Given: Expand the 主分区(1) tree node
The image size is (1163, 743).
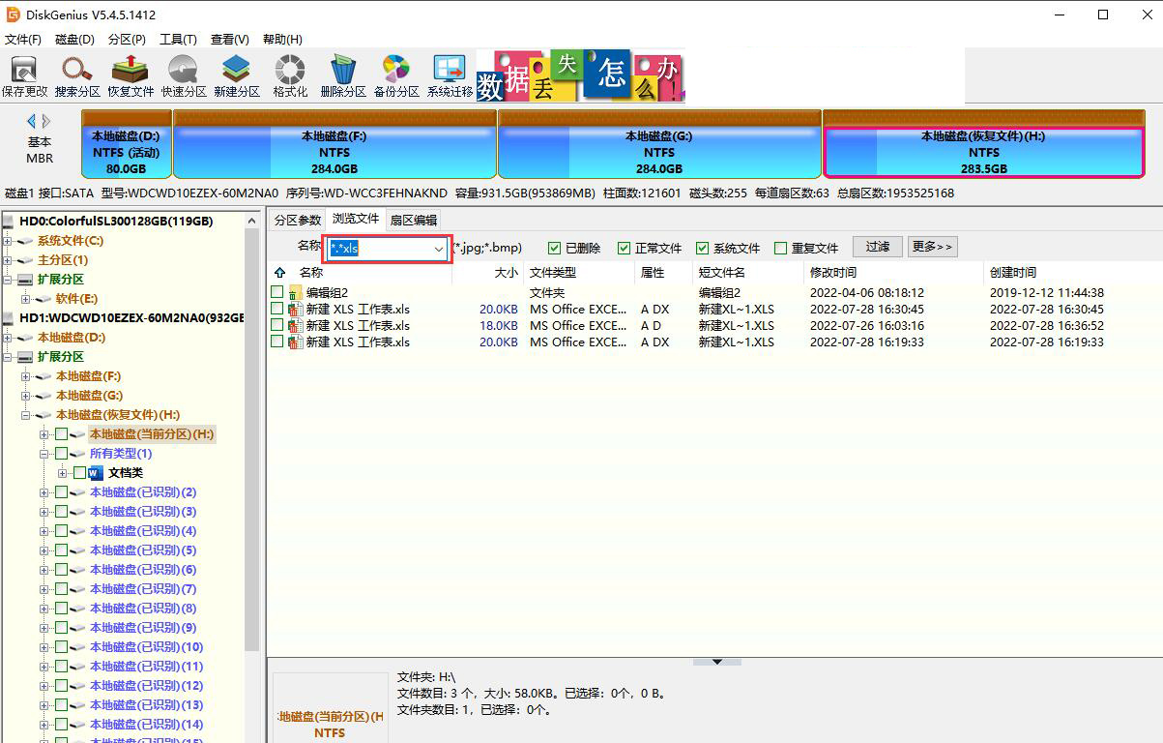Looking at the screenshot, I should [x=9, y=260].
